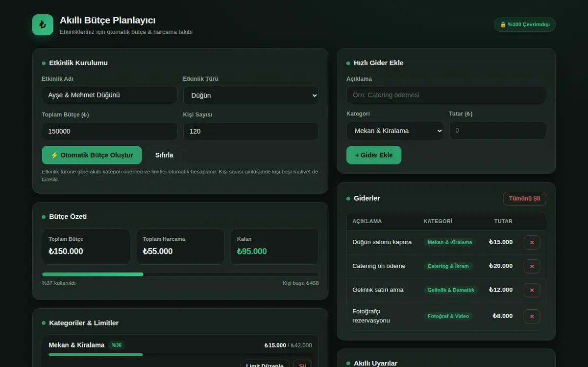Expand the Kategori dropdown in Hızlı Gider Ekle
Image resolution: width=588 pixels, height=367 pixels.
[395, 131]
